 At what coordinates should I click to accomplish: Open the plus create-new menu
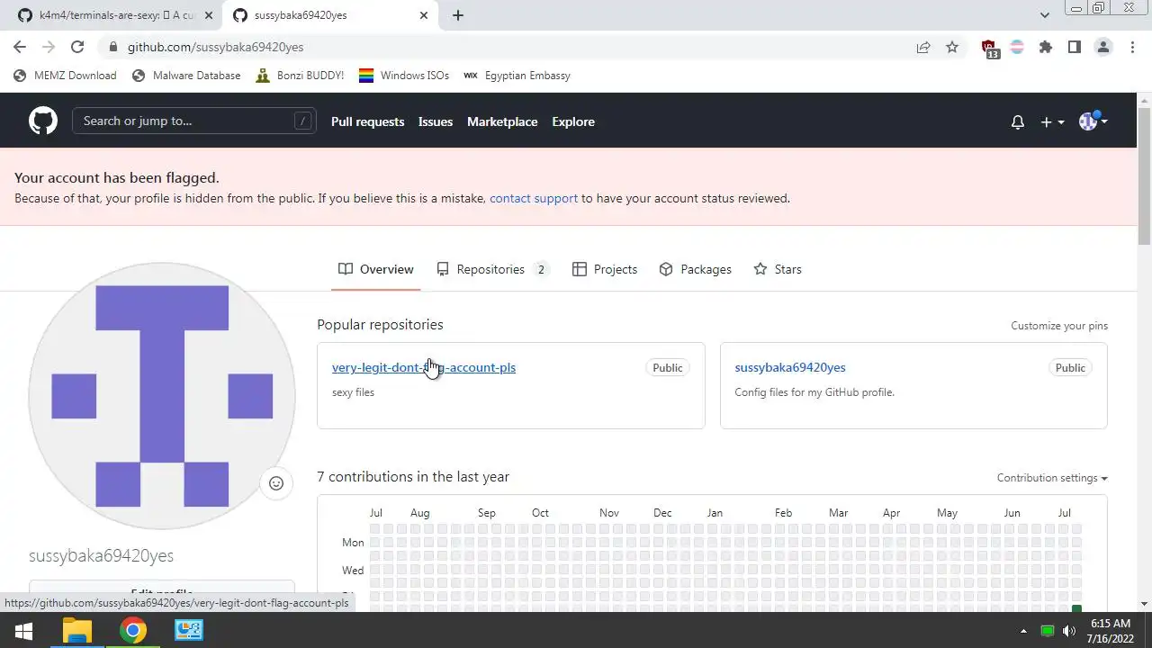pyautogui.click(x=1052, y=121)
